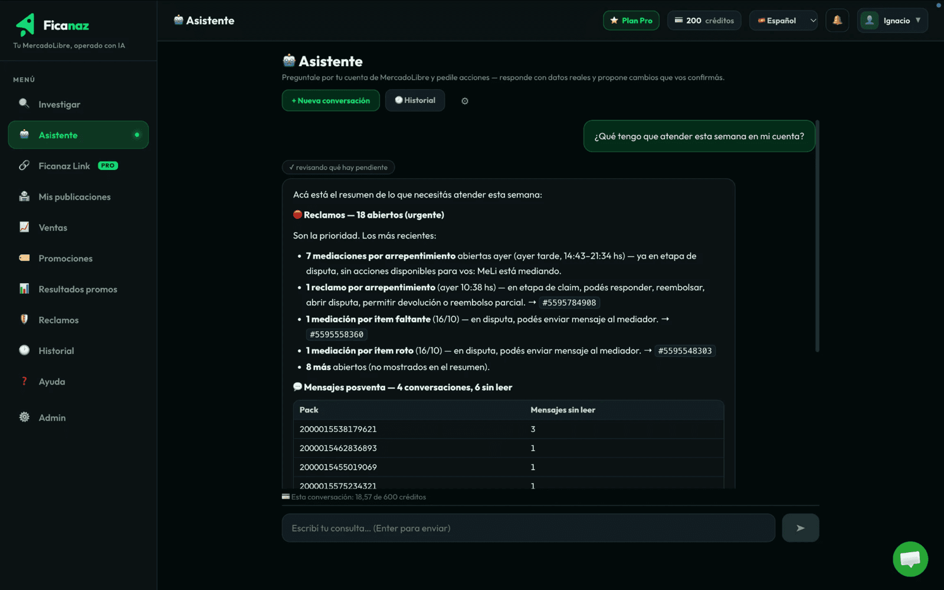944x590 pixels.
Task: Go to Investigar in the menu
Action: 78,104
